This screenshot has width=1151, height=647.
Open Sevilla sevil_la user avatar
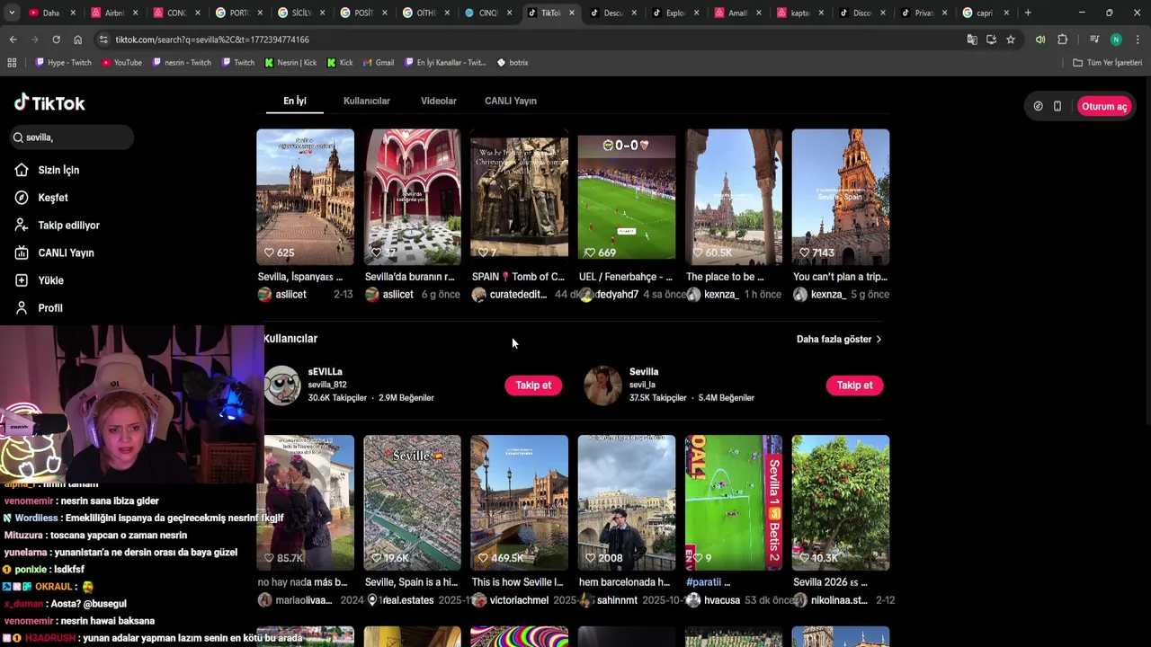click(603, 386)
